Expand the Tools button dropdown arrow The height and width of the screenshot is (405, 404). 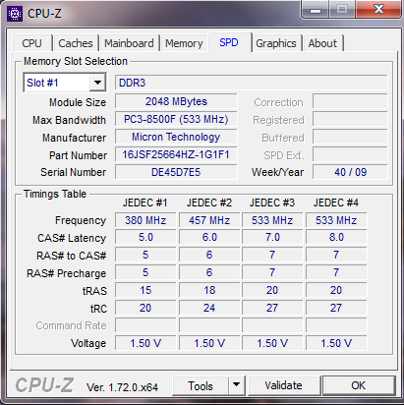pyautogui.click(x=236, y=385)
